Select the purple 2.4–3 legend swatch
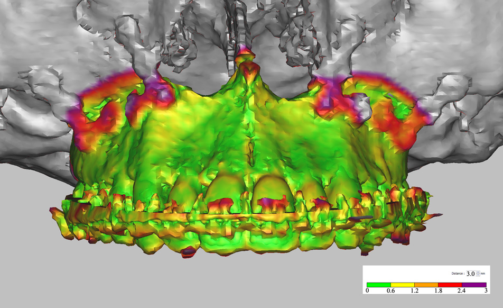 (x=474, y=284)
